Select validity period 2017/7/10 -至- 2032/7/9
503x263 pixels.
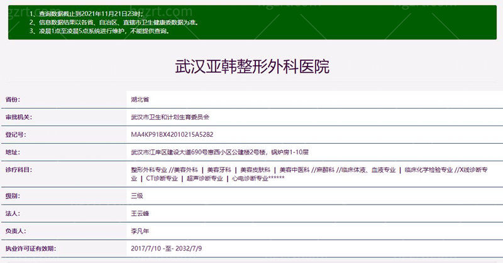pos(167,249)
